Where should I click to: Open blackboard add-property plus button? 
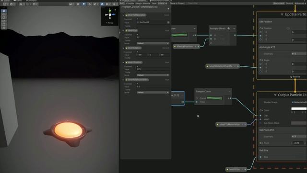pos(168,9)
